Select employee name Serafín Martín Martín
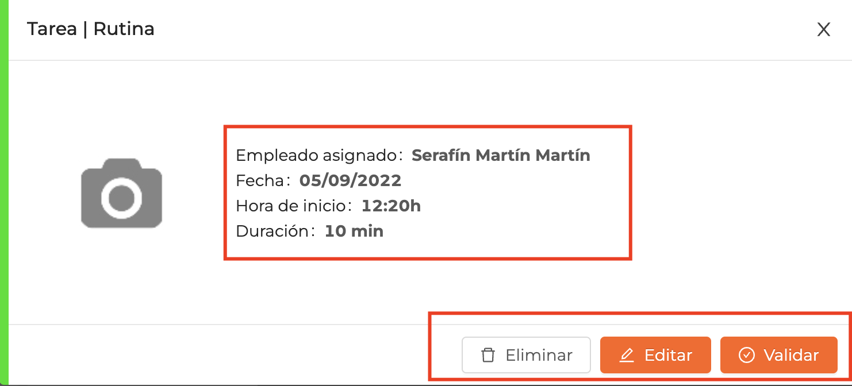The width and height of the screenshot is (852, 386). tap(501, 155)
